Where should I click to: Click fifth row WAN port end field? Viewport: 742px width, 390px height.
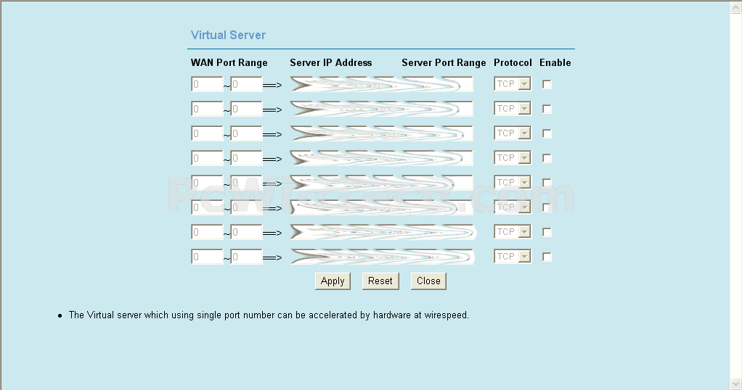pos(246,183)
